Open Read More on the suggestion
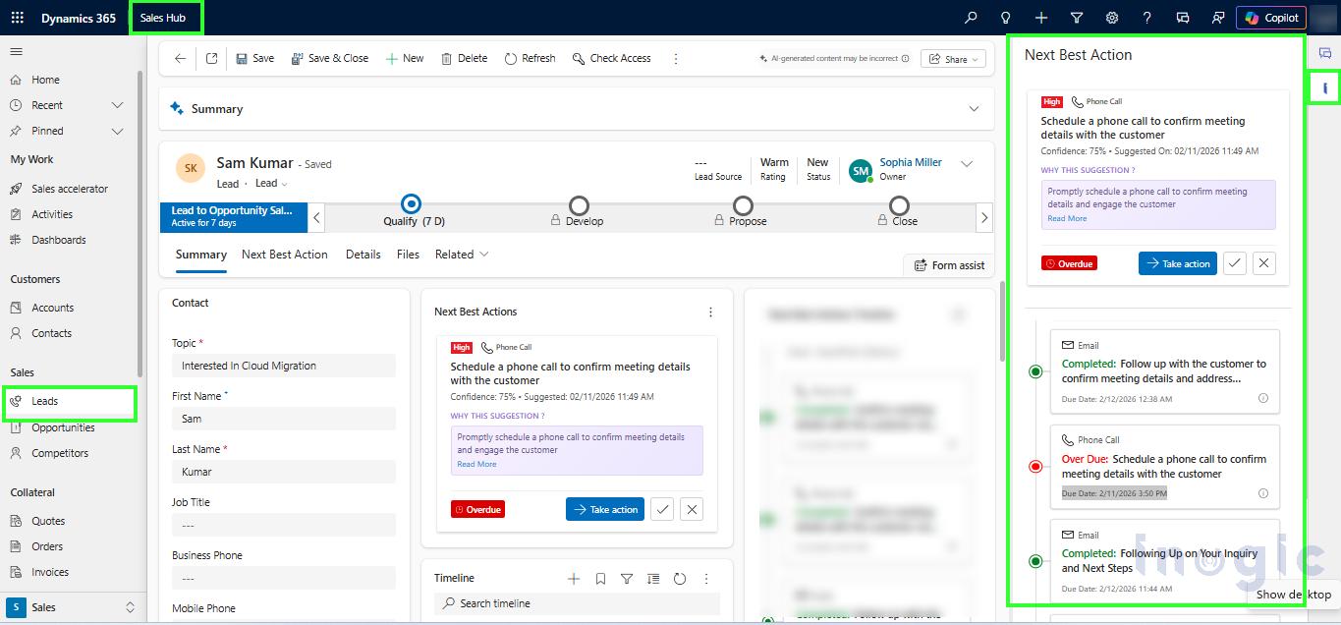Image resolution: width=1341 pixels, height=625 pixels. coord(475,464)
